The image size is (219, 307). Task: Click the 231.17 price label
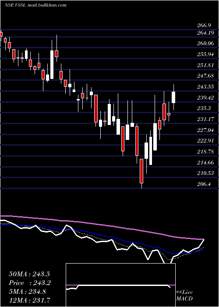point(205,119)
